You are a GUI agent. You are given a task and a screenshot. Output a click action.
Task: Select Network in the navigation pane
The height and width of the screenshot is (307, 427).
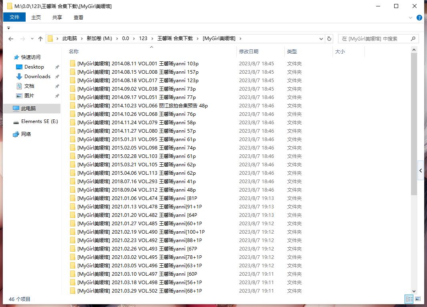[26, 134]
